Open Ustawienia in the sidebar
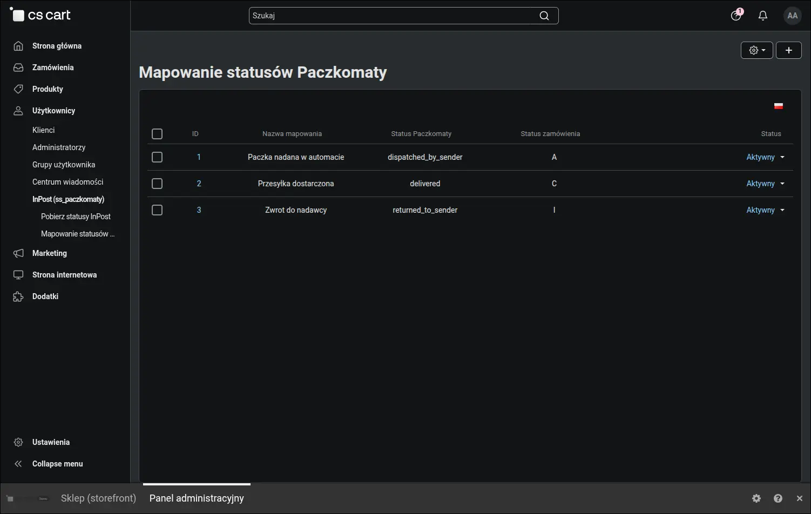 51,442
